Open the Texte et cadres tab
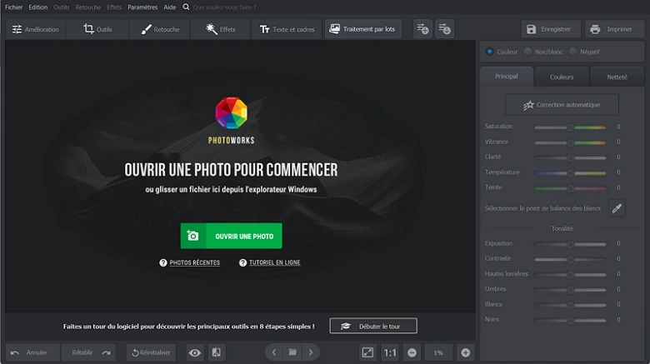 (287, 29)
